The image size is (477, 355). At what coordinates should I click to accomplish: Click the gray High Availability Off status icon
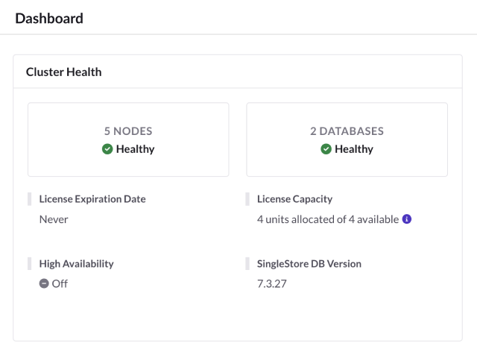click(x=44, y=283)
